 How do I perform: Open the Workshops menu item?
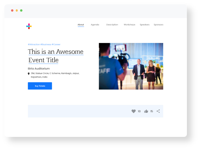click(x=129, y=25)
